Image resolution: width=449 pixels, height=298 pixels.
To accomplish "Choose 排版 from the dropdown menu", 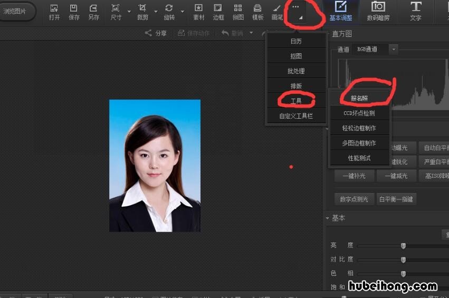I will pyautogui.click(x=297, y=86).
